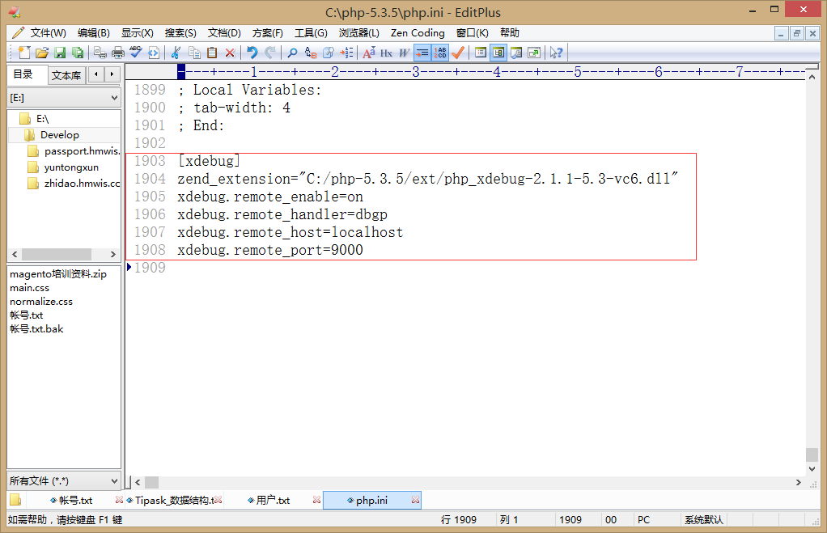Toggle the Word wrap toolbar button

tap(422, 53)
